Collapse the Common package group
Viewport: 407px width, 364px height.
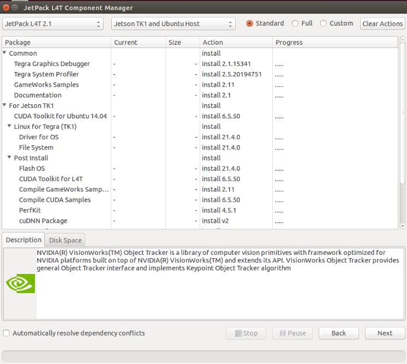click(4, 53)
